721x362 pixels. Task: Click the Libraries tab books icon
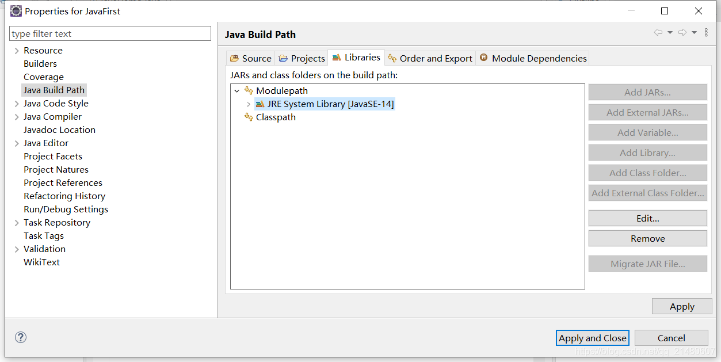(x=337, y=58)
